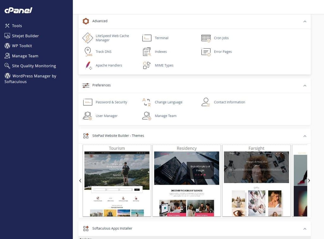Screen dimensions: 324x239
Task: Launch the Terminal icon
Action: 147,38
